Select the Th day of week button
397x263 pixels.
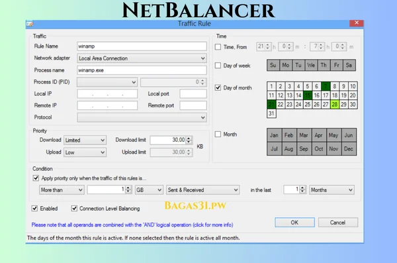(324, 65)
